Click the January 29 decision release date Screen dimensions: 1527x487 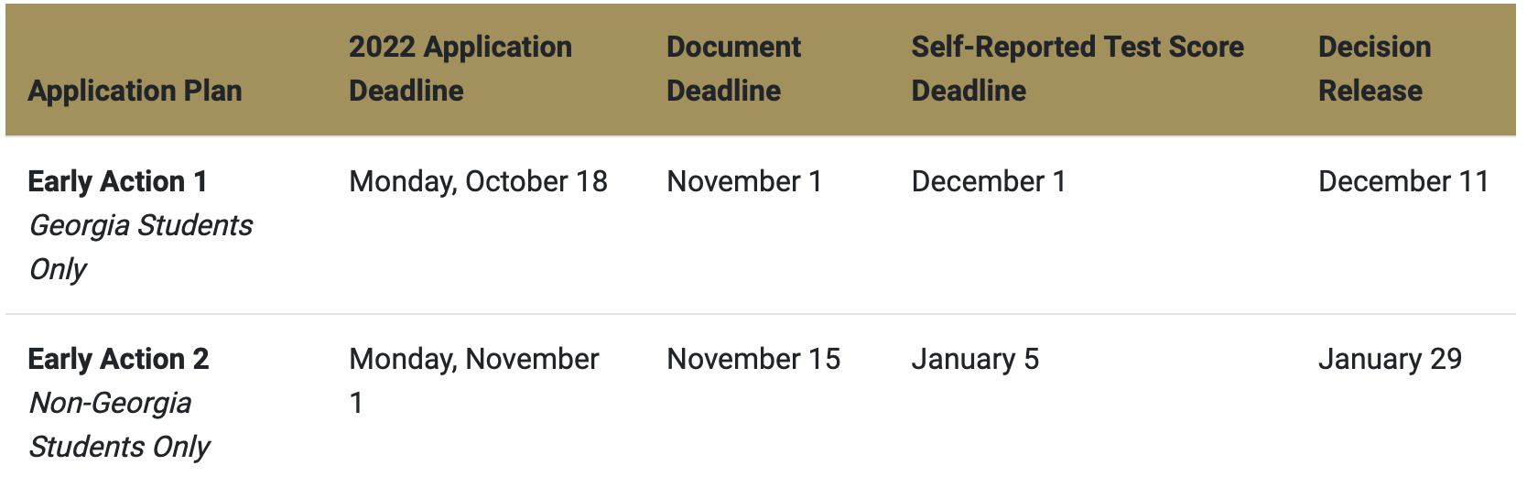click(1390, 359)
